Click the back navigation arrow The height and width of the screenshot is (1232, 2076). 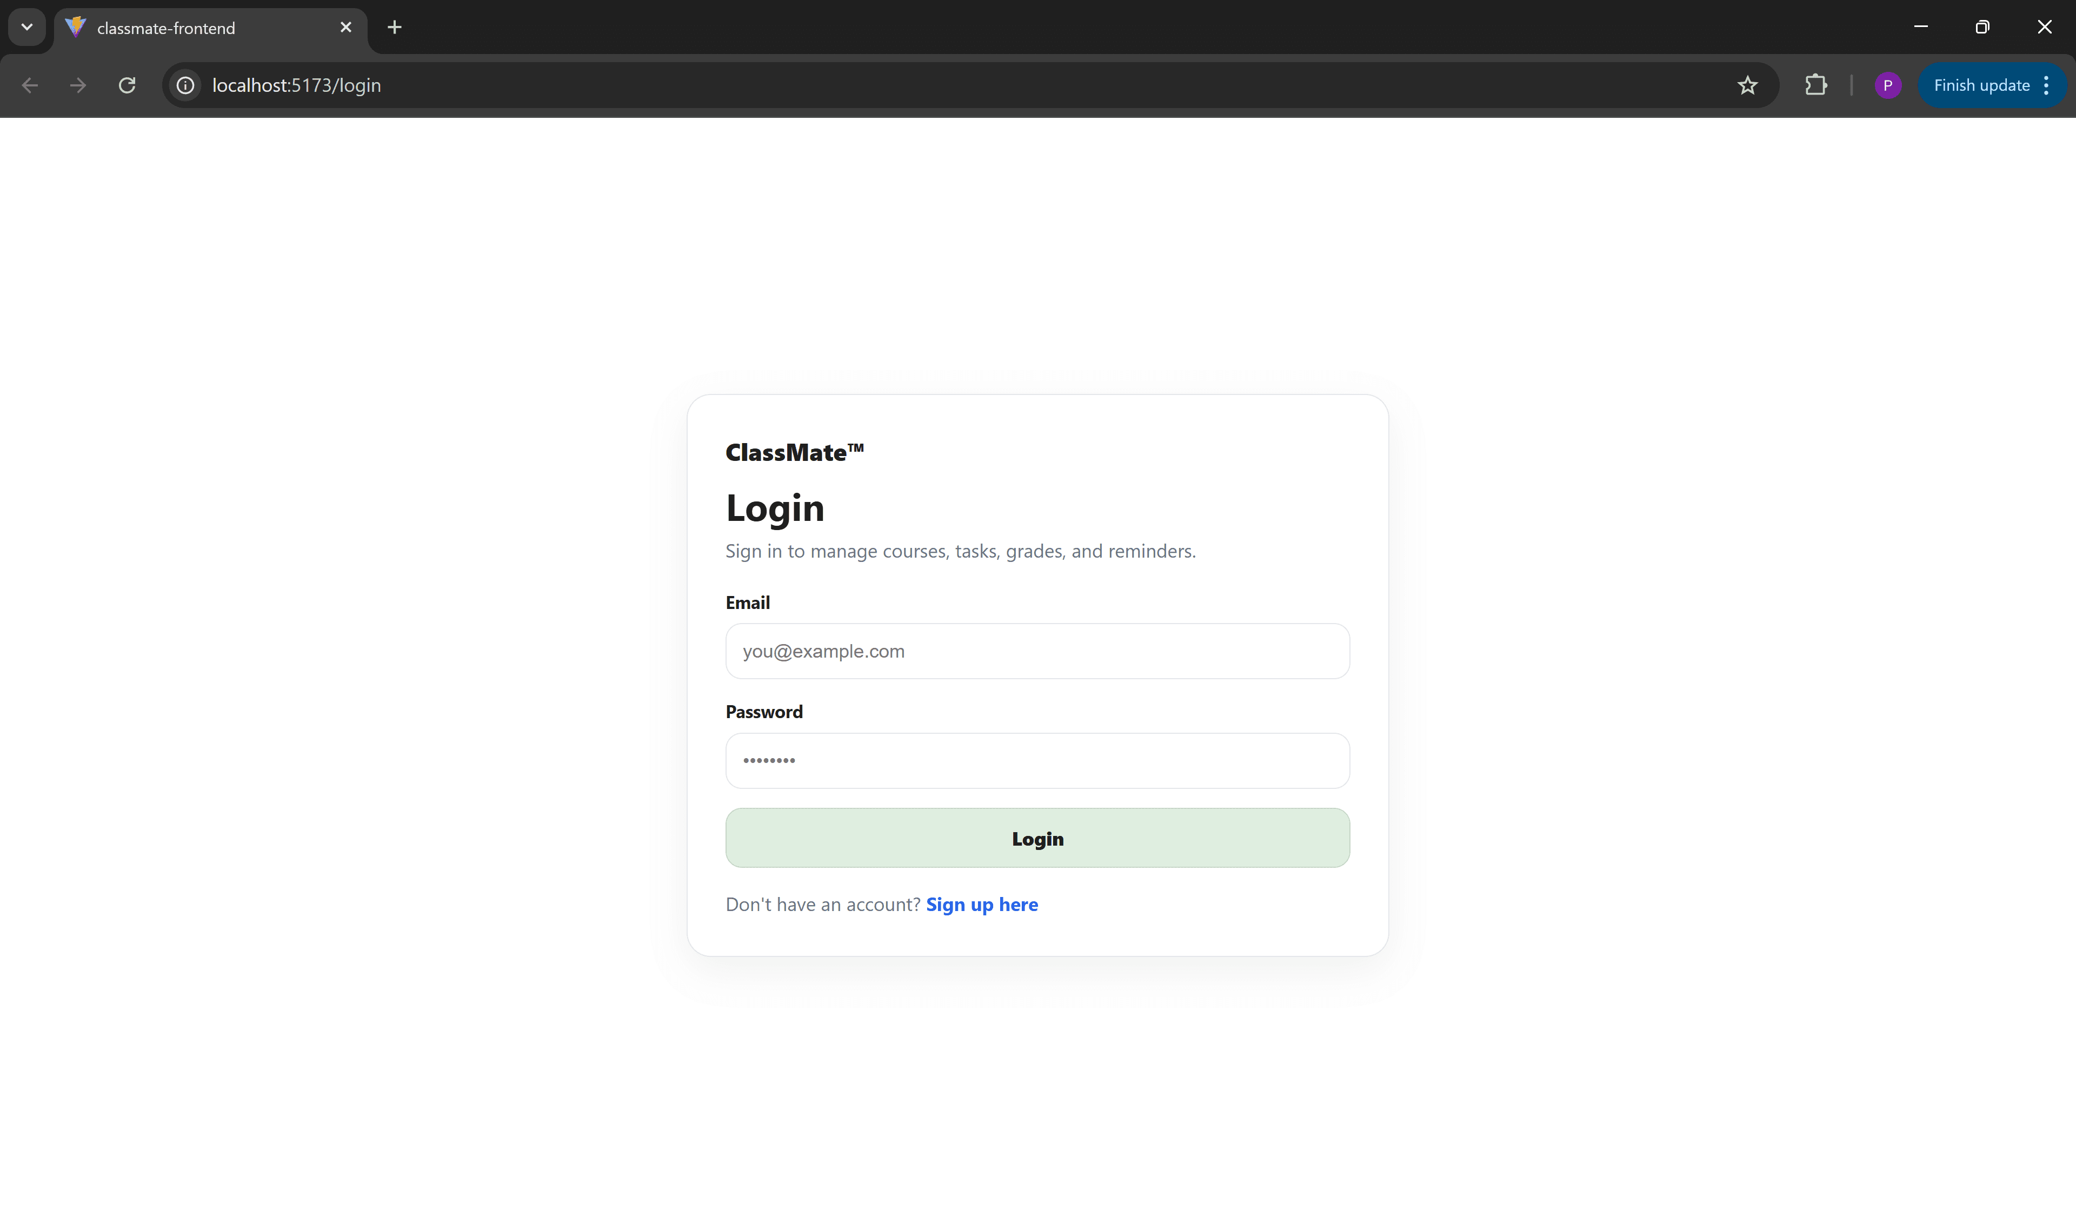30,85
